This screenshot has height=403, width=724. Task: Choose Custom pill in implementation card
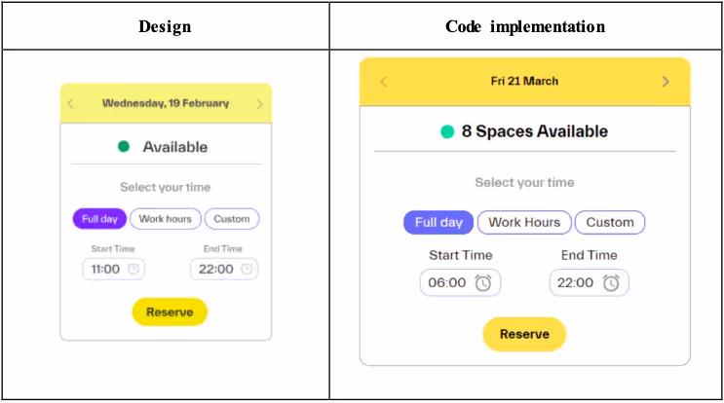610,222
